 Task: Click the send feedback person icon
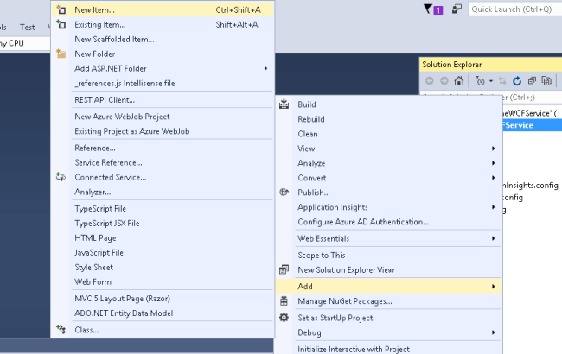coord(457,9)
